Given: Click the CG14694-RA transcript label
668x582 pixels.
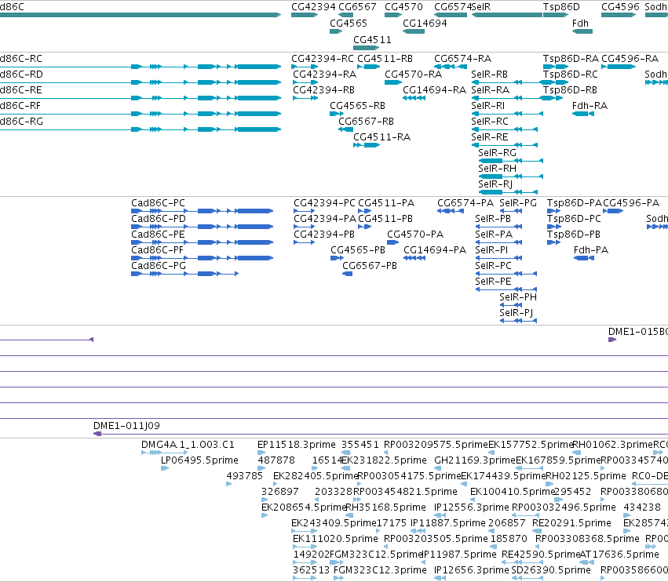Looking at the screenshot, I should [x=434, y=90].
